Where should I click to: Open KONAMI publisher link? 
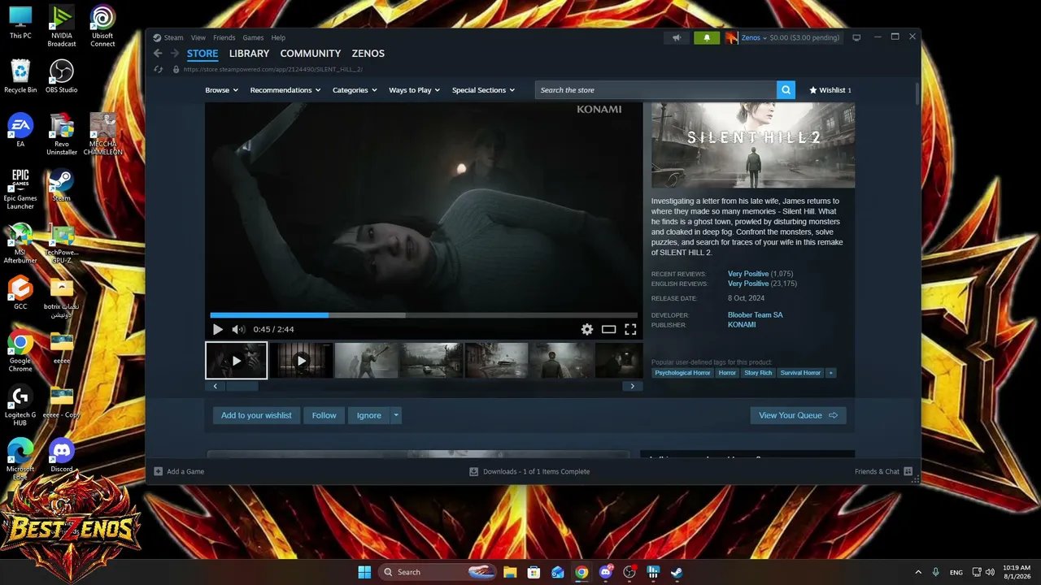[x=742, y=325]
